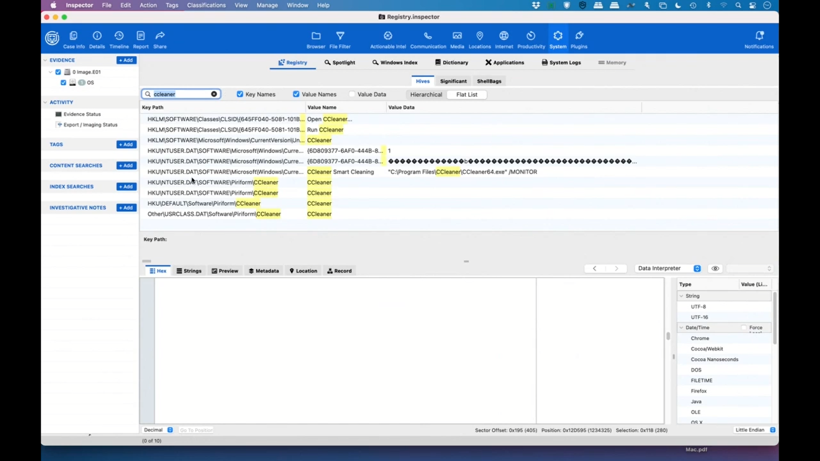Go to next item arrow in hex pane

click(x=616, y=268)
